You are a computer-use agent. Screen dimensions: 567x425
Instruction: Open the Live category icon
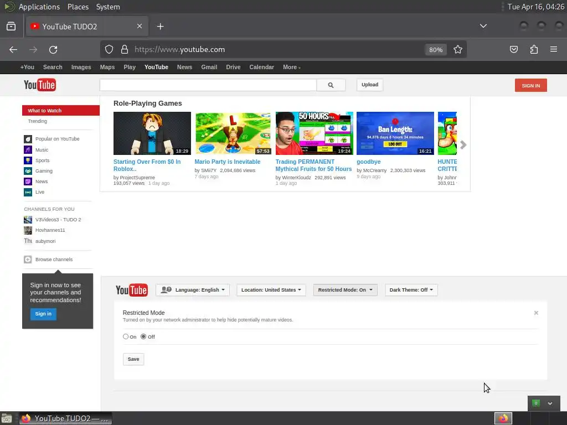click(28, 192)
